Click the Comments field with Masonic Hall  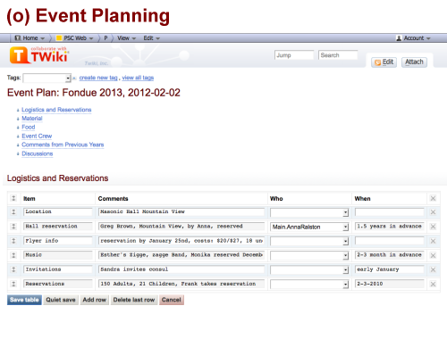click(181, 211)
